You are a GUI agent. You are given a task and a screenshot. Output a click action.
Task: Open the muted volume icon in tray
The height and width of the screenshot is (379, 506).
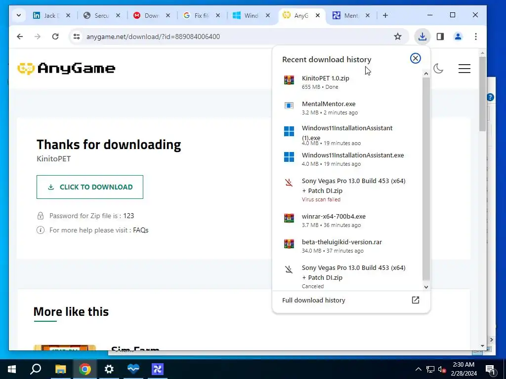pos(442,369)
